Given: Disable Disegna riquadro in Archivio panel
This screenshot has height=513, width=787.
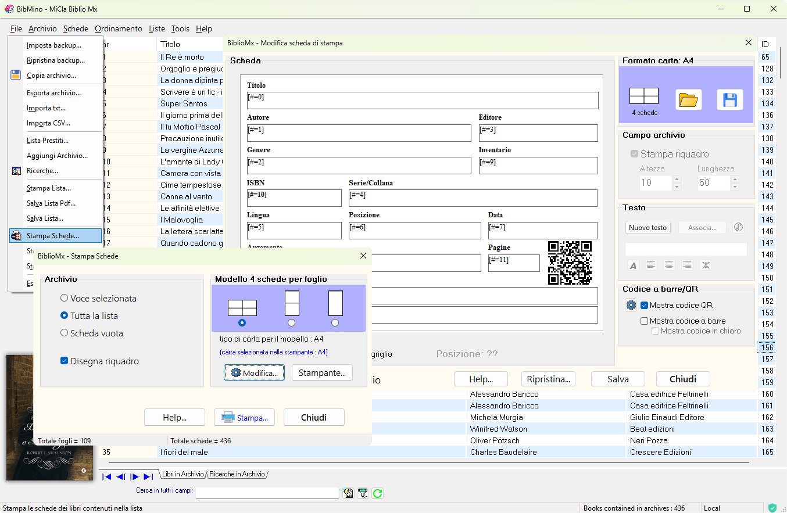Looking at the screenshot, I should click(x=64, y=360).
